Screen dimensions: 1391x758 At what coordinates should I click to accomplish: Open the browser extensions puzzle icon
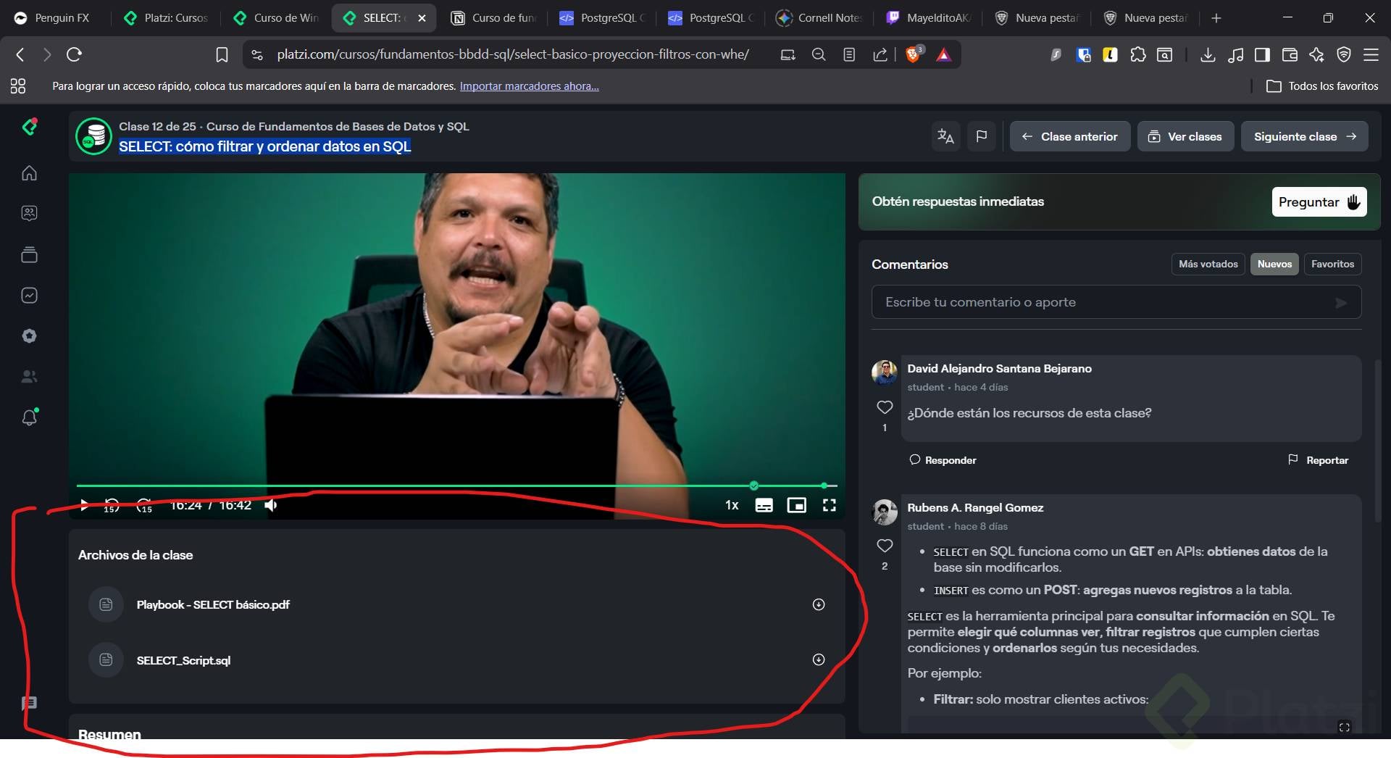pos(1138,54)
